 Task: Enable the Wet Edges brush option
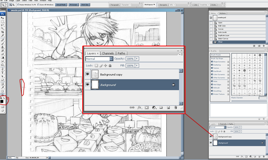point(212,85)
